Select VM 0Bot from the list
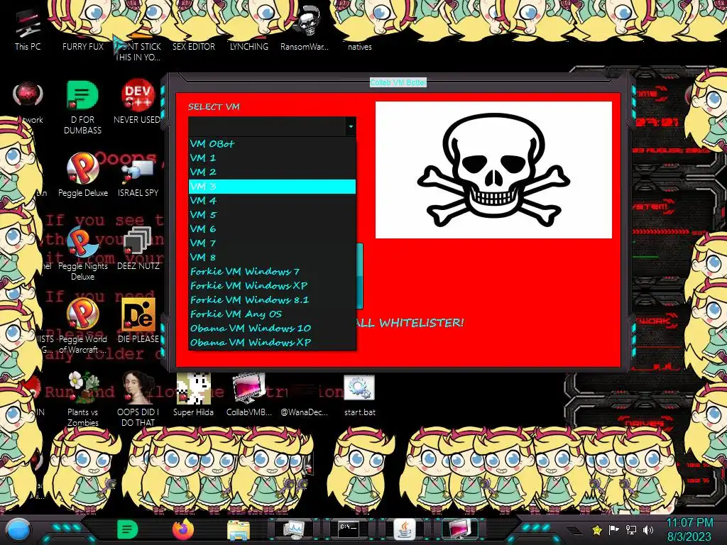 click(x=272, y=143)
